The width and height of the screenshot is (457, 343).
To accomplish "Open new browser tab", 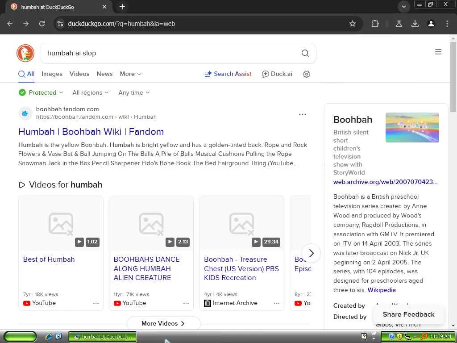I will (122, 7).
